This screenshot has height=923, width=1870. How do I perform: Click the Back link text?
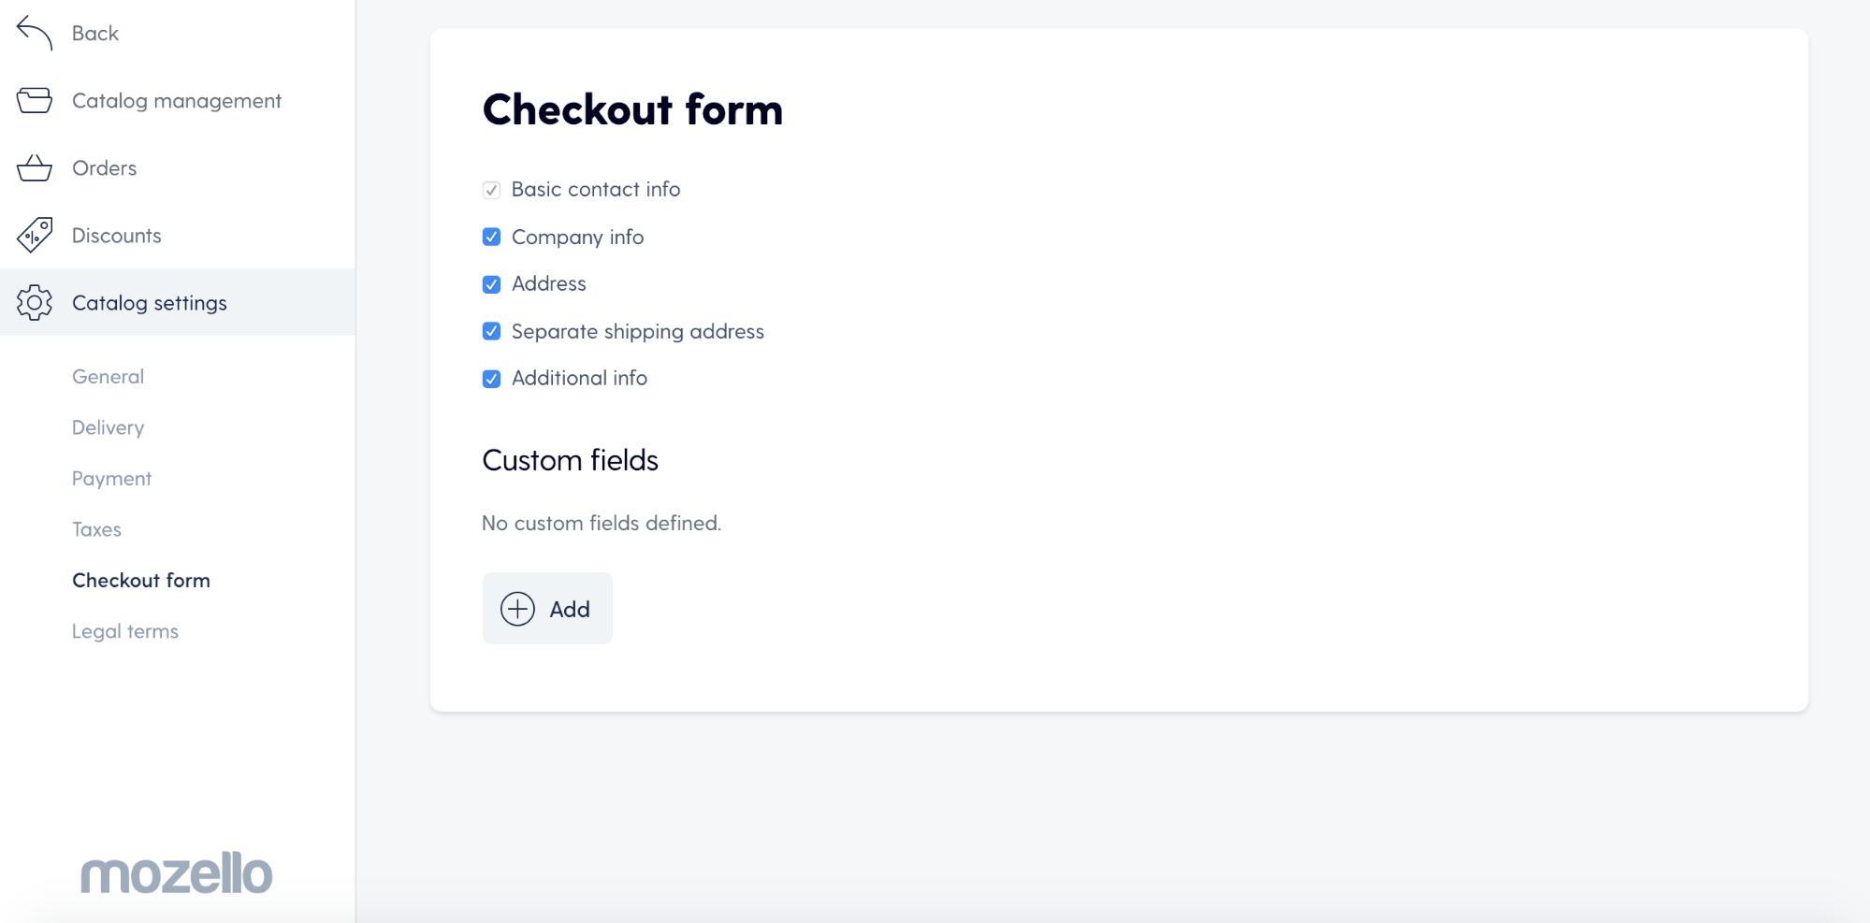pyautogui.click(x=95, y=33)
